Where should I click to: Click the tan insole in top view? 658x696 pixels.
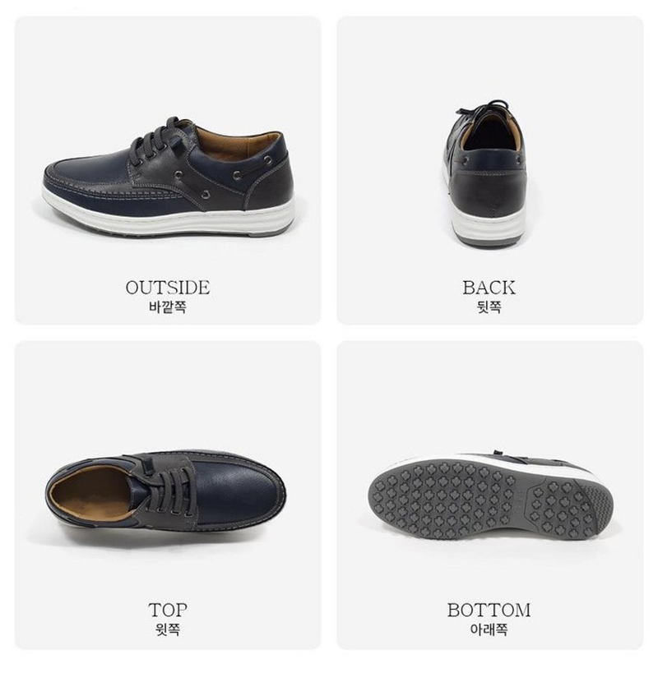pos(89,493)
